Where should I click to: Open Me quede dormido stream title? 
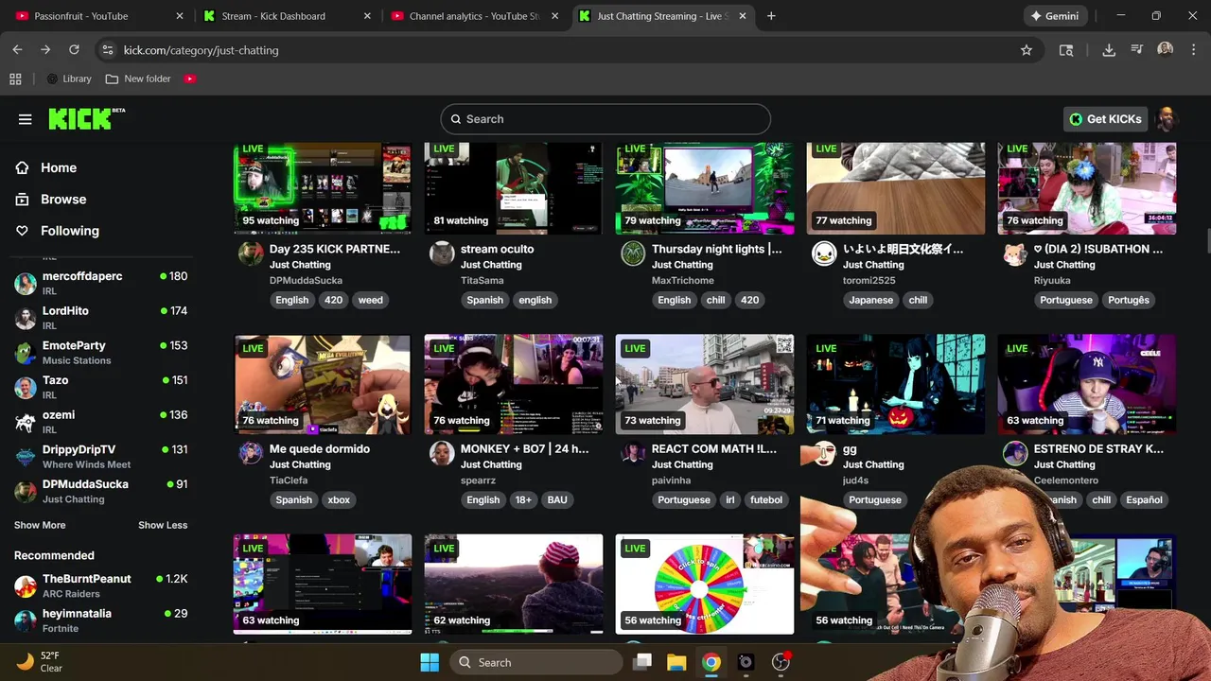(320, 448)
